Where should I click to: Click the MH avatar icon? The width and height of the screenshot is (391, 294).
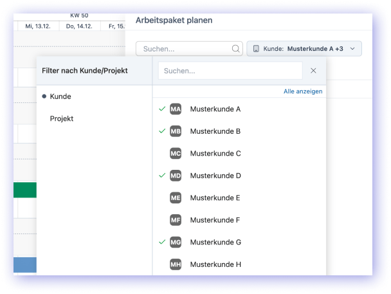[176, 264]
